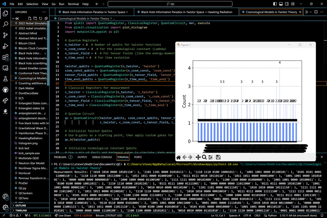The width and height of the screenshot is (327, 218).
Task: Toggle the bottom panel layout button
Action: (x=281, y=4)
